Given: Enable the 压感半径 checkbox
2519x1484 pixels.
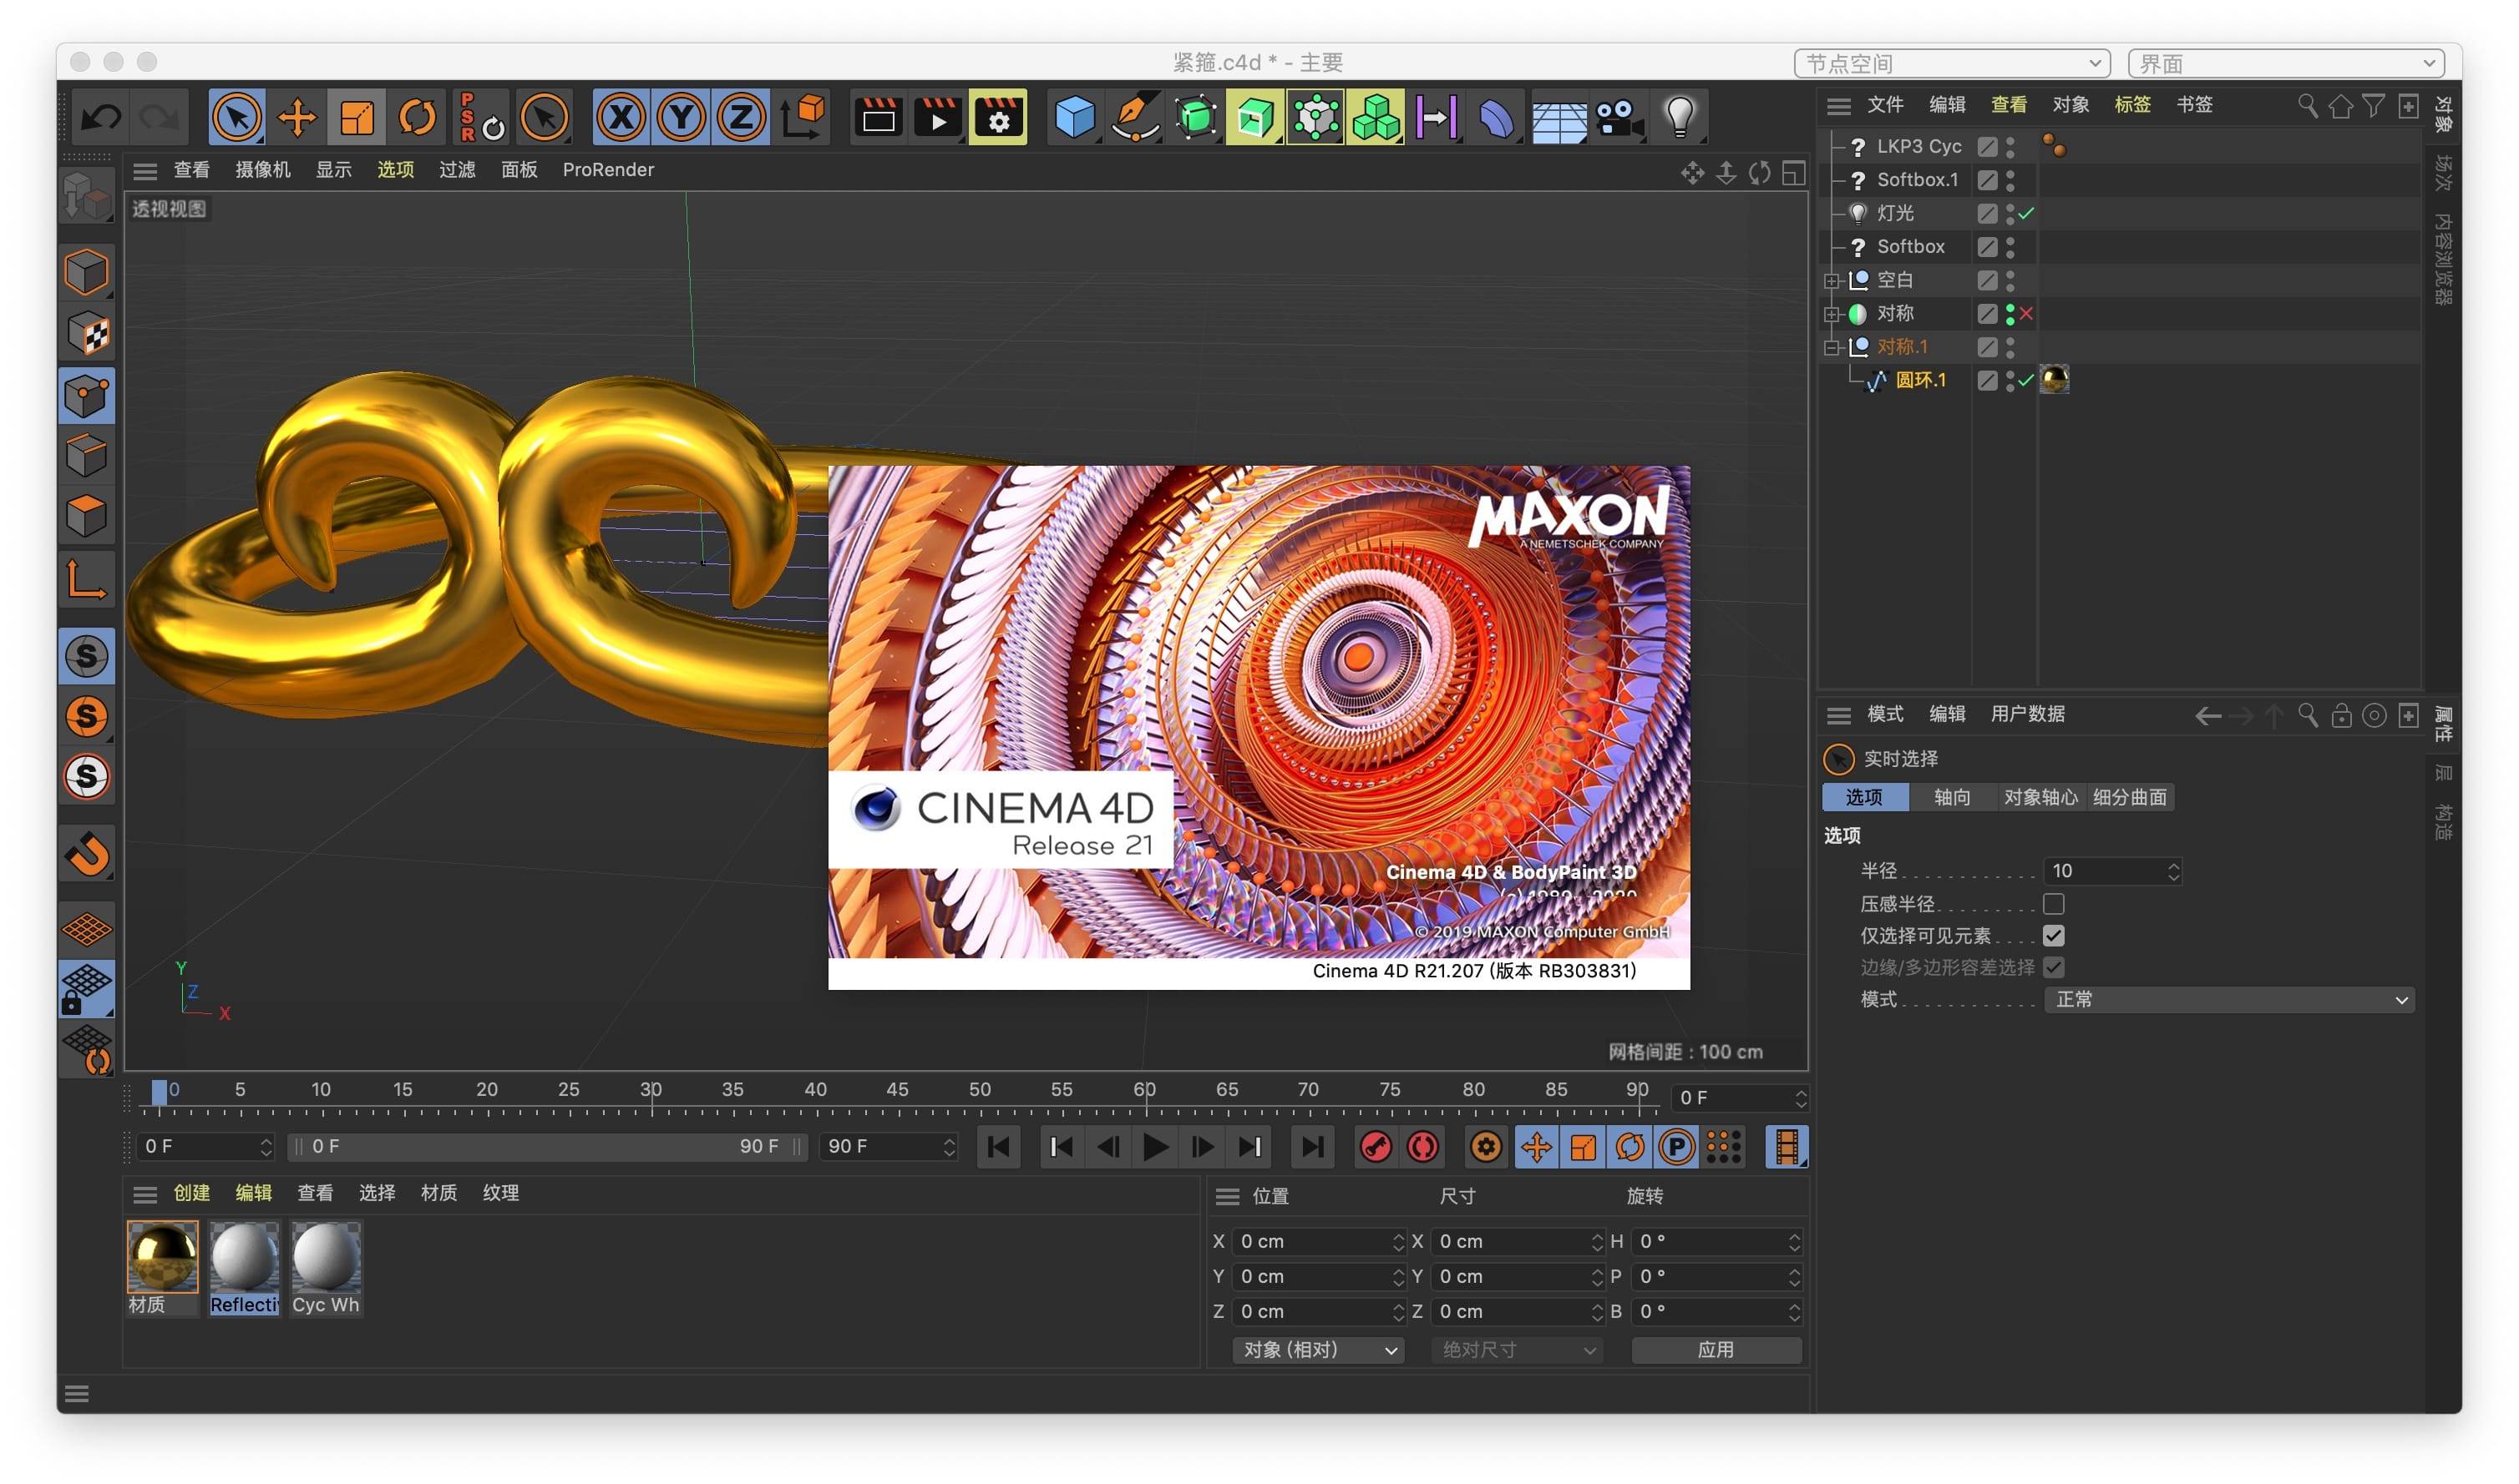Looking at the screenshot, I should click(2053, 904).
